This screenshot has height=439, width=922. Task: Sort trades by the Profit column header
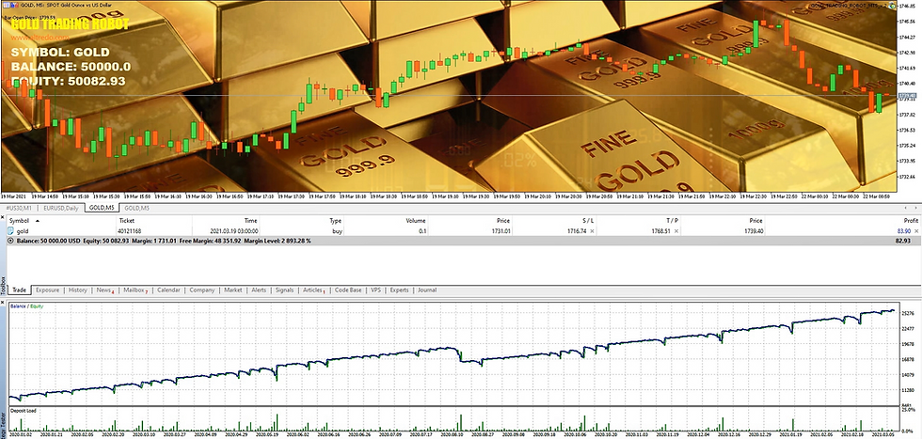843,221
